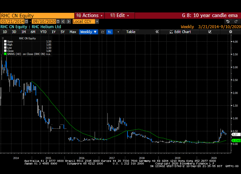Select the 1D range tab
The image size is (241, 174).
[x=5, y=32]
